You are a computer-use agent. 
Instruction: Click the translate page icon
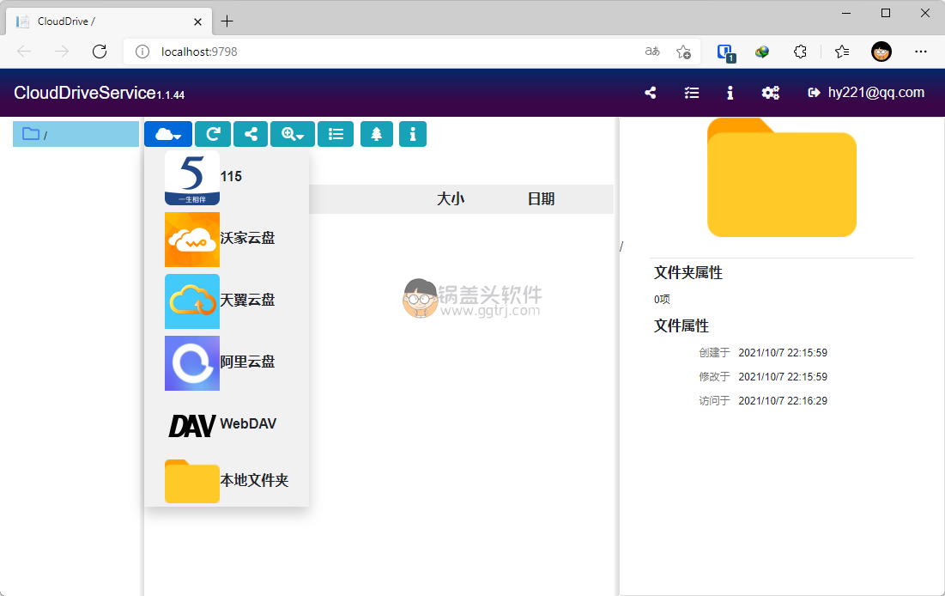pyautogui.click(x=652, y=52)
